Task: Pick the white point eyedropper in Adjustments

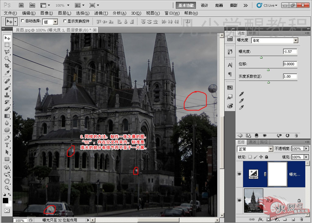Action: [242, 107]
